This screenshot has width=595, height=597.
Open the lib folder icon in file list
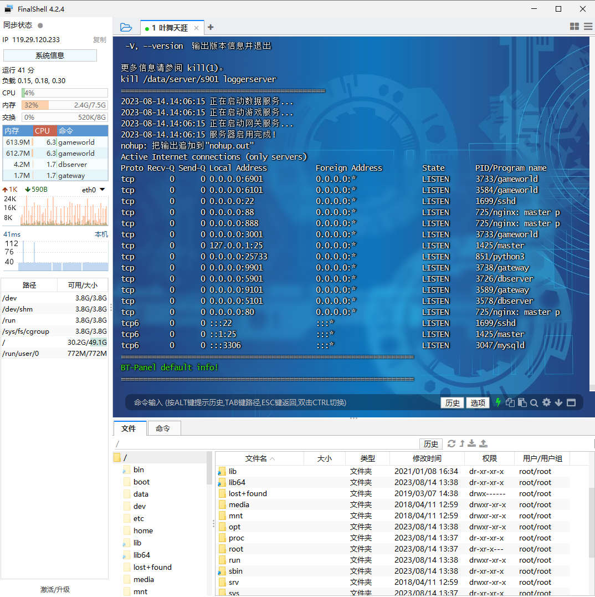(222, 472)
